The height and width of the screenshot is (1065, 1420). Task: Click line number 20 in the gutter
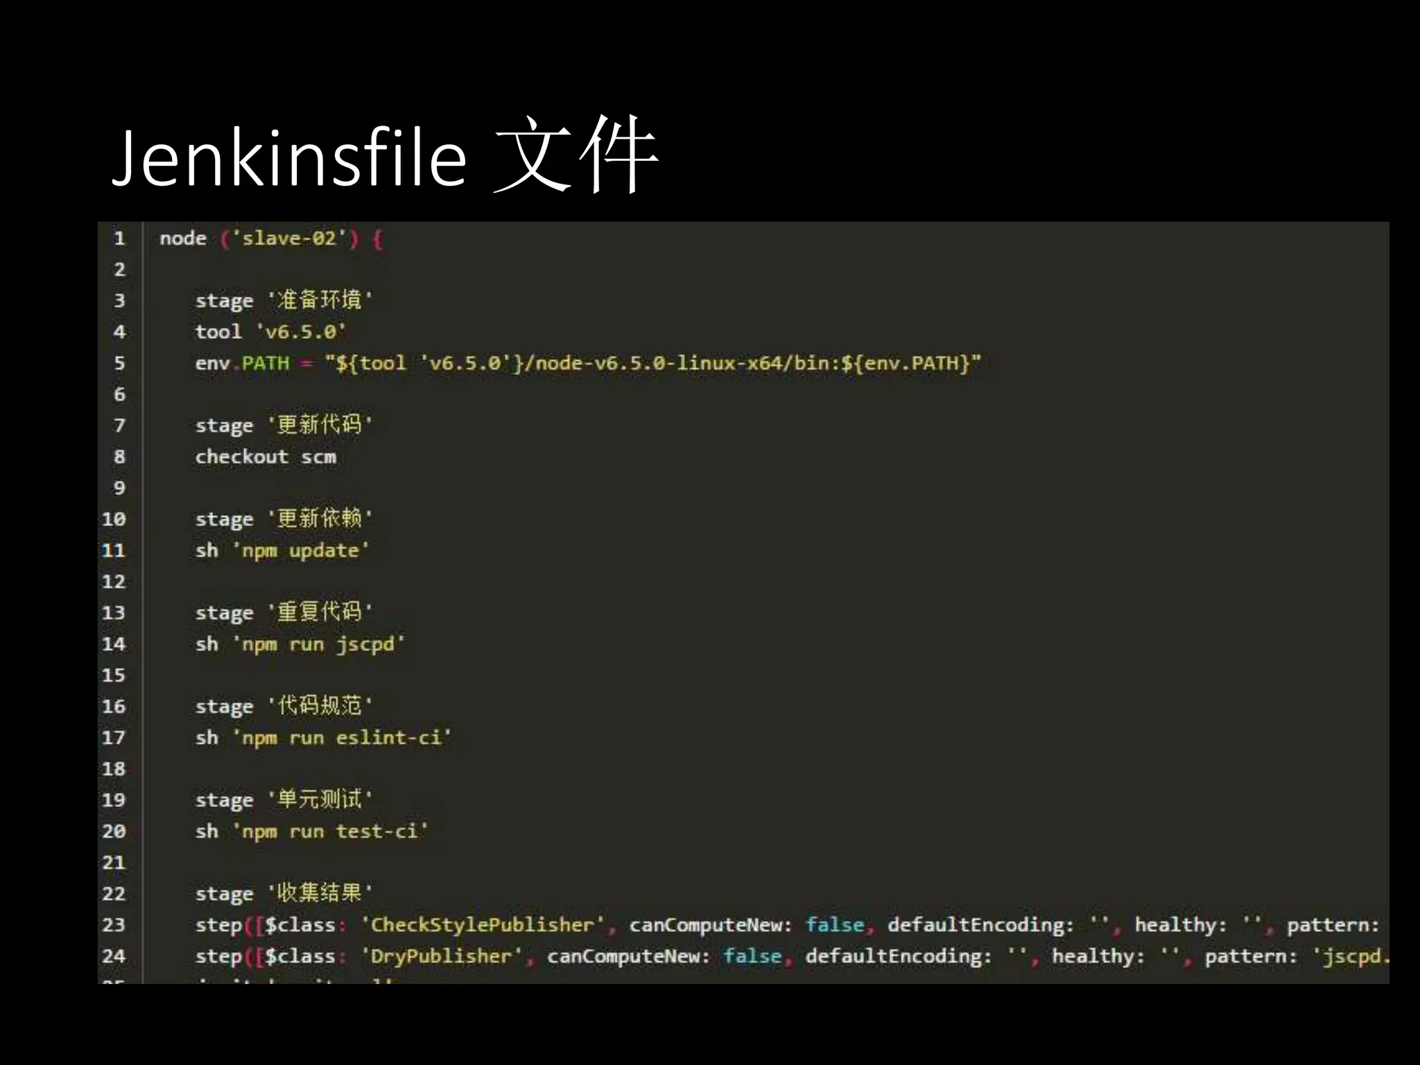(114, 831)
